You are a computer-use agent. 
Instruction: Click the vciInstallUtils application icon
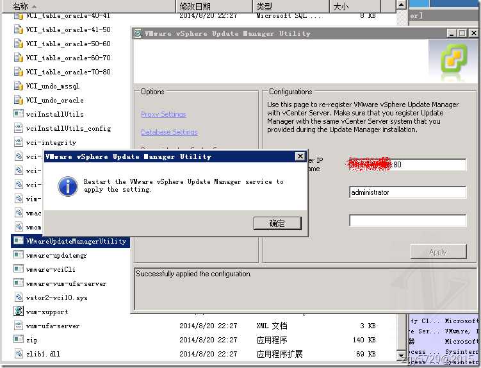point(19,113)
